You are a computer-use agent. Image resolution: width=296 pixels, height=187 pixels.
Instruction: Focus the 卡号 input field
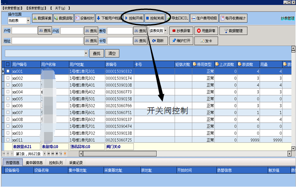pos(120,41)
